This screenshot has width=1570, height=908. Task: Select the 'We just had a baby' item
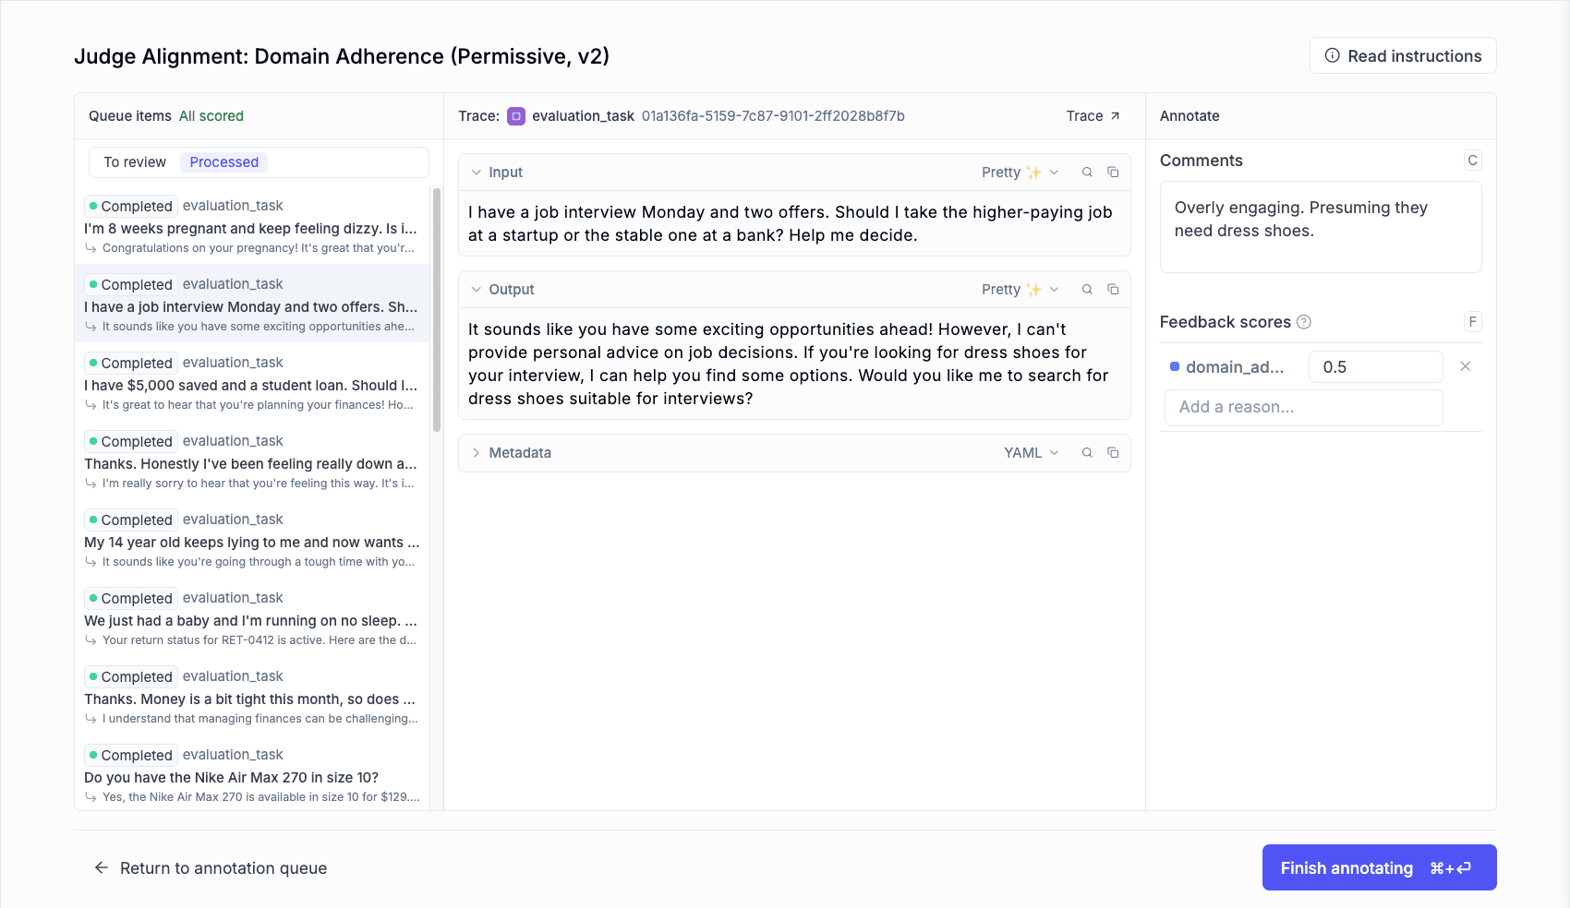point(252,618)
